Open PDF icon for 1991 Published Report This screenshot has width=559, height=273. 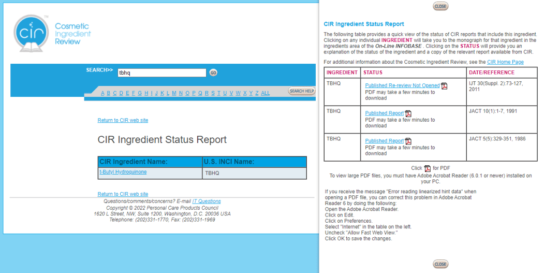408,113
